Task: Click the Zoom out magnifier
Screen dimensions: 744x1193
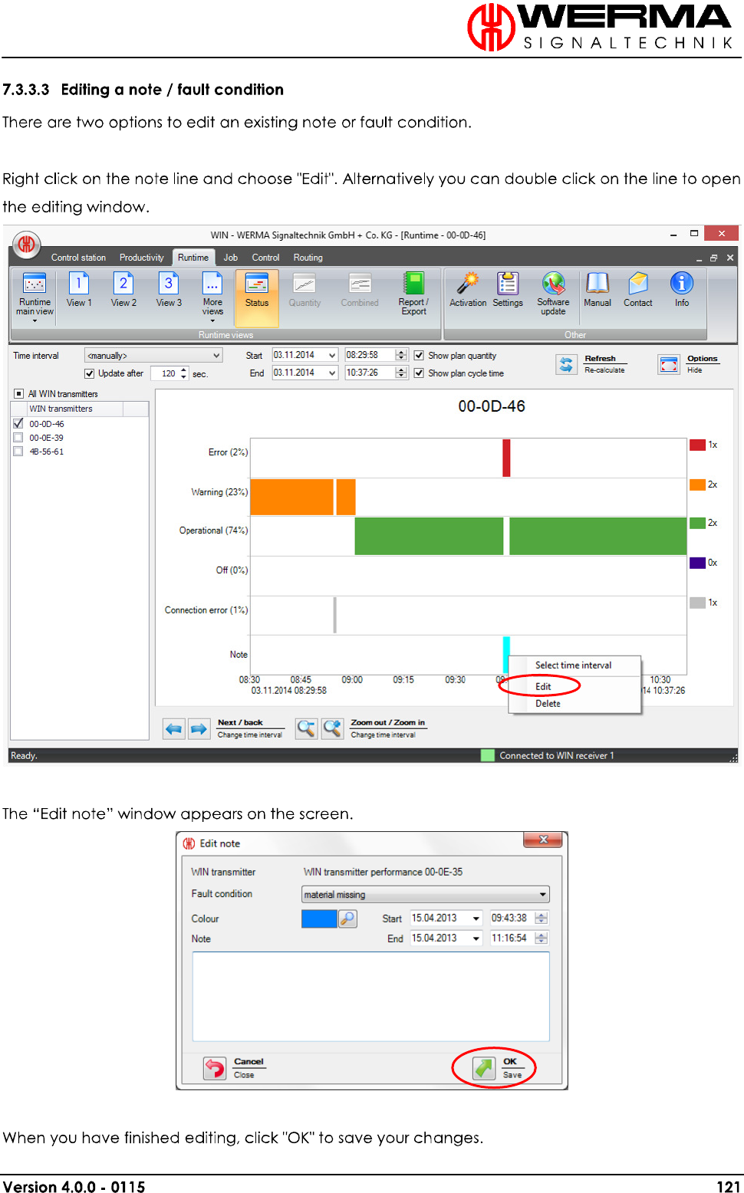Action: click(x=306, y=728)
